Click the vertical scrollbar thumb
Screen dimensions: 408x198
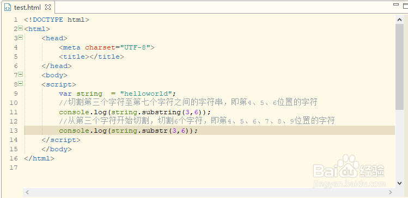tap(399, 67)
